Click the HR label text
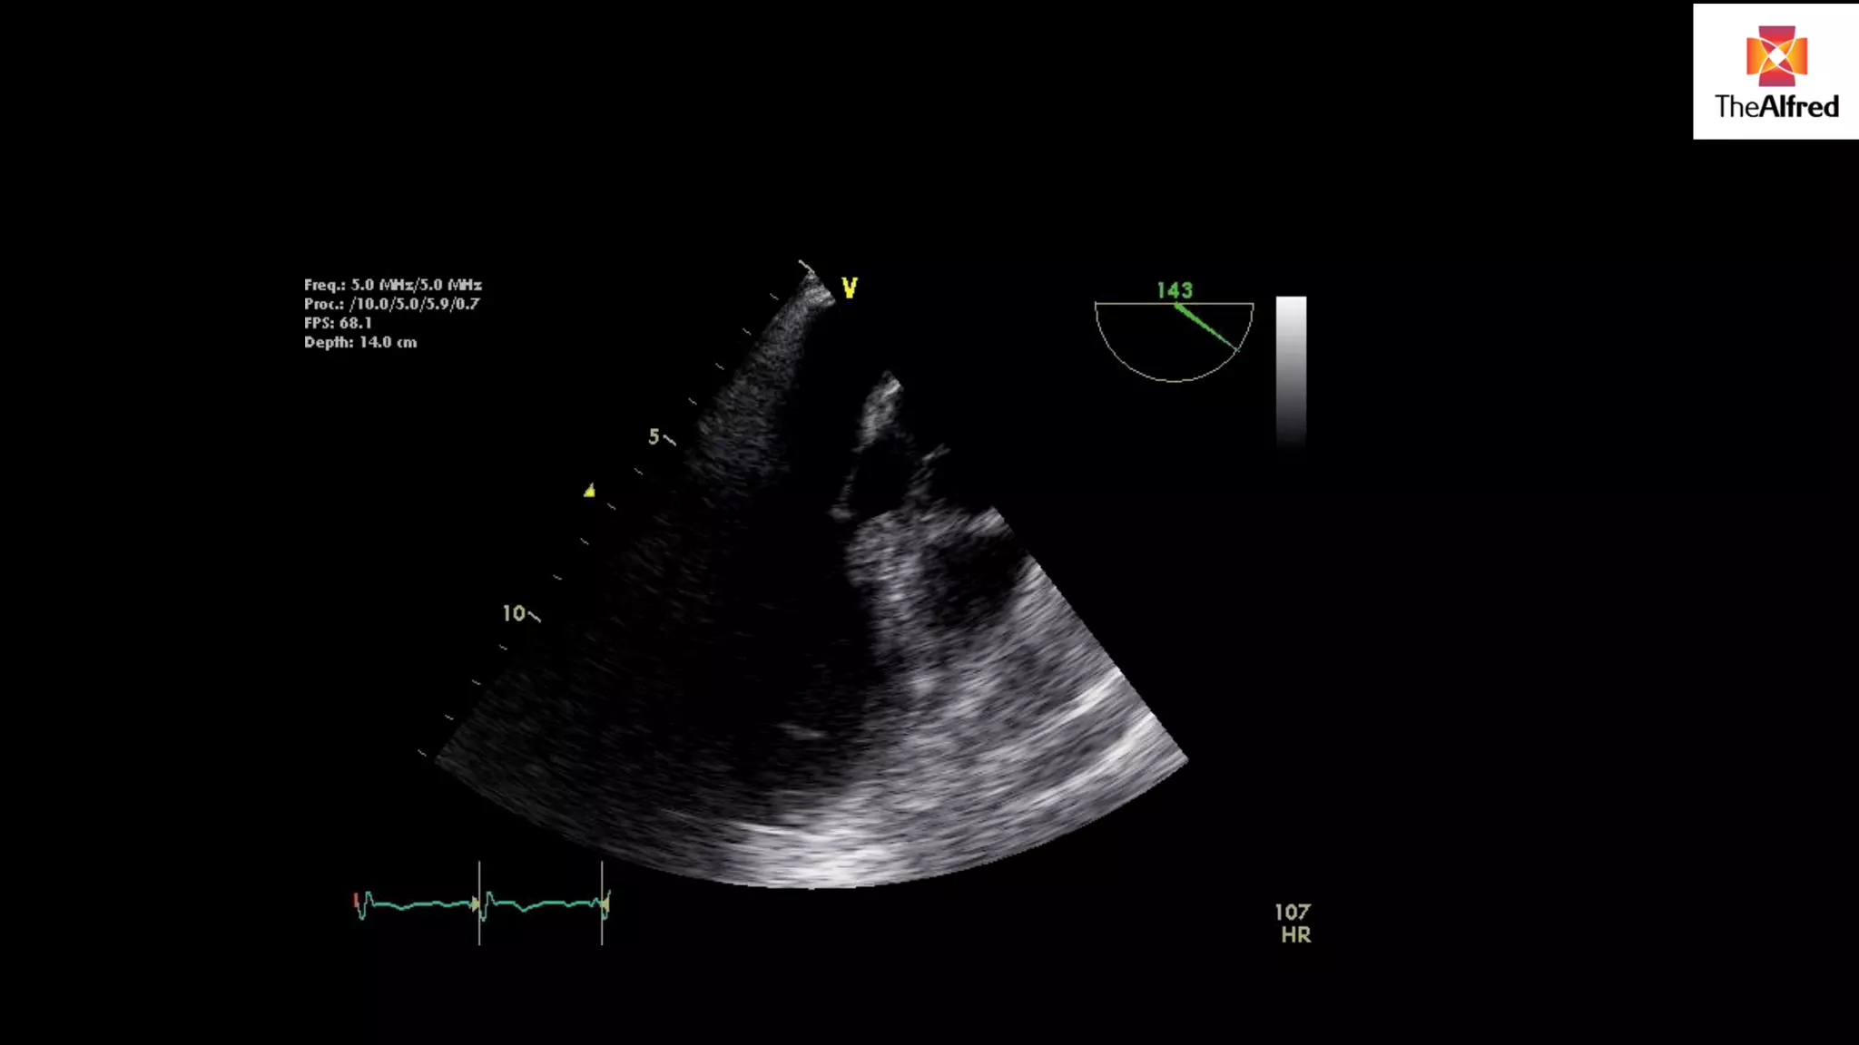Screen dimensions: 1859x1045 coord(1295,935)
